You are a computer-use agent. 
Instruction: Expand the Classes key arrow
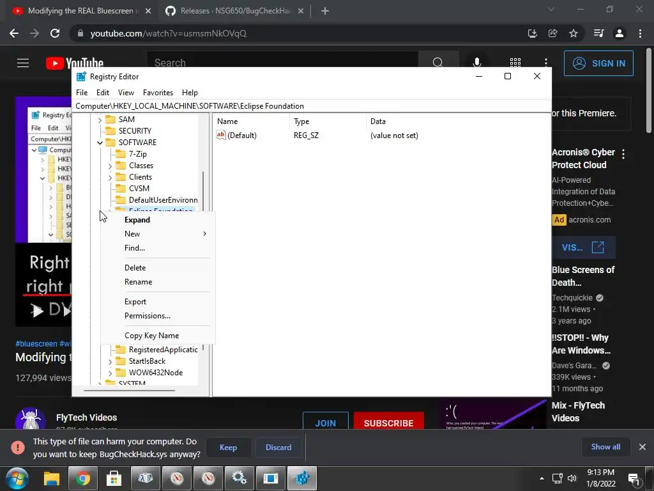pos(110,166)
